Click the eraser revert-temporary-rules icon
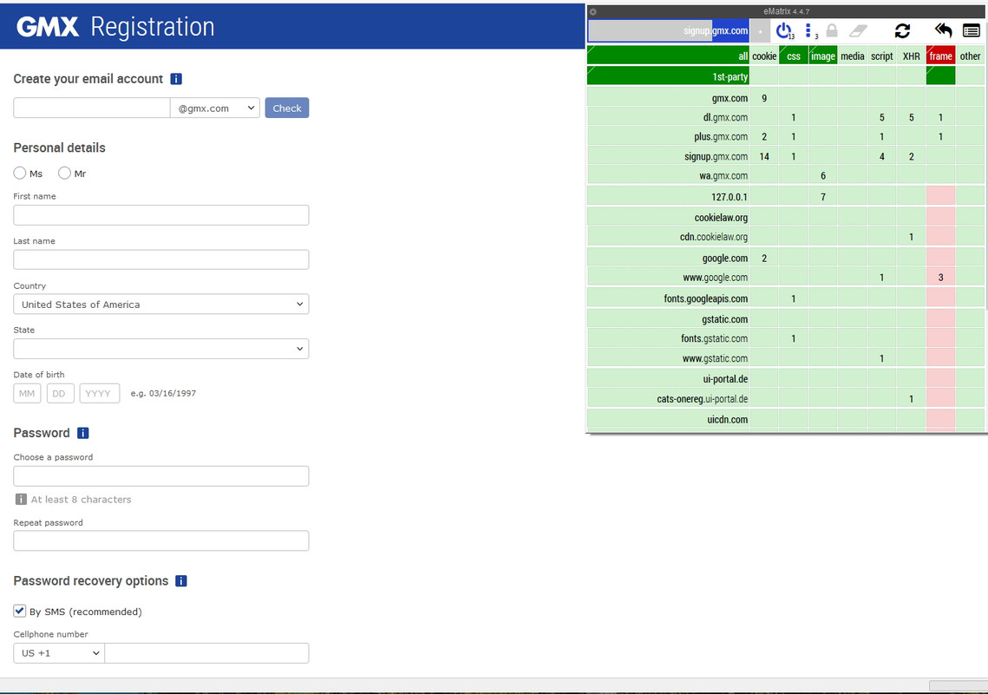 click(858, 31)
